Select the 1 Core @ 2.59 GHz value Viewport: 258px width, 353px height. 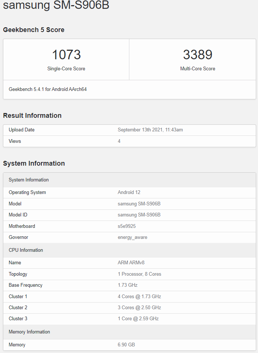coord(138,318)
